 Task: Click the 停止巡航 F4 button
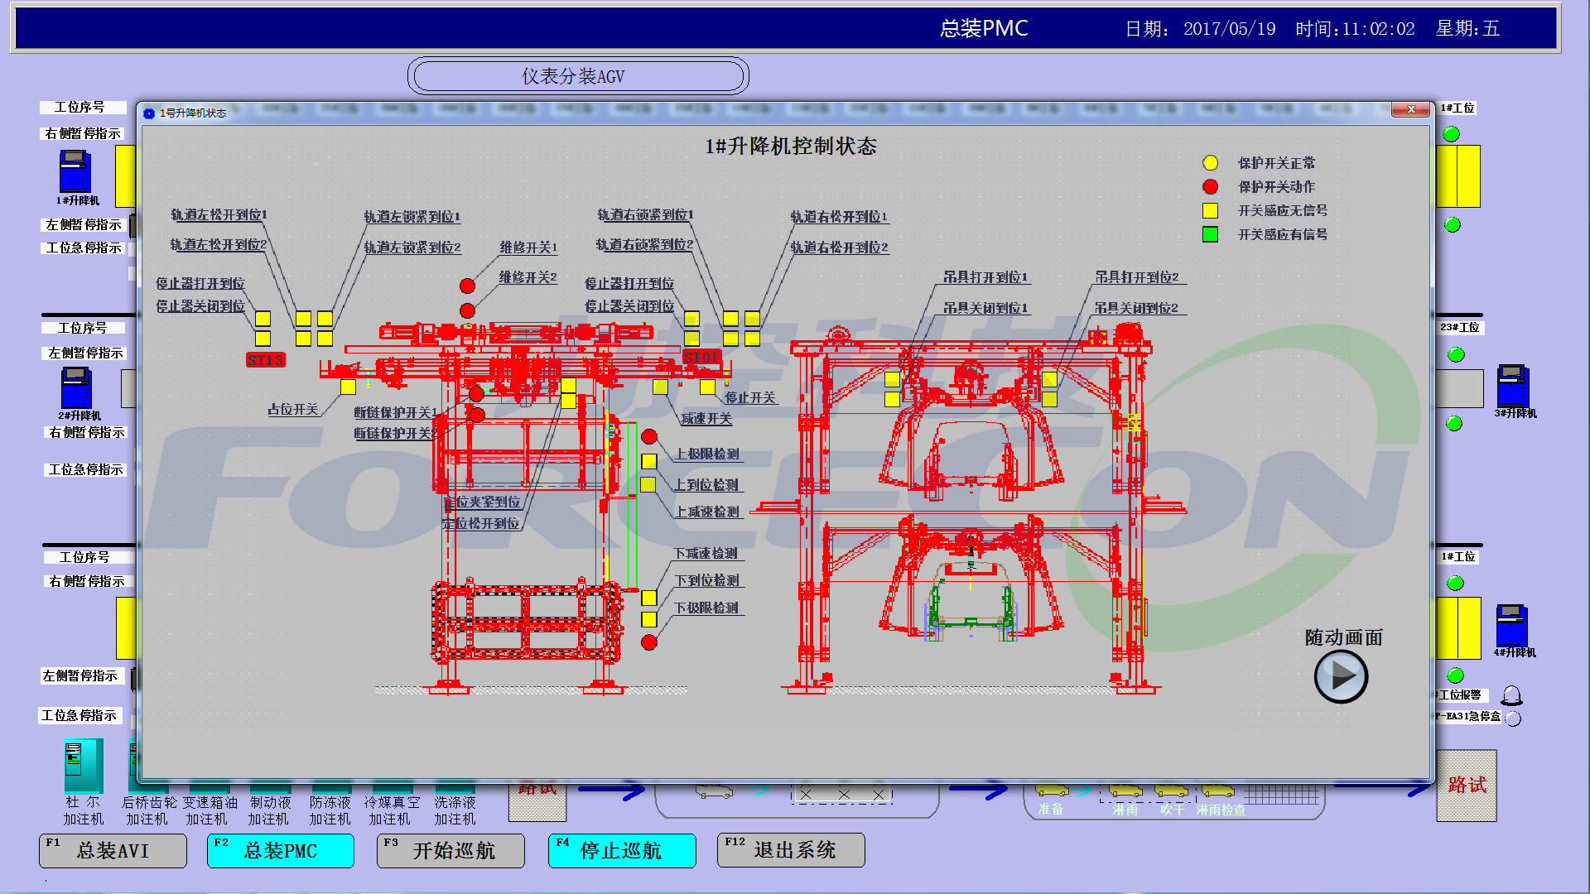pos(622,850)
